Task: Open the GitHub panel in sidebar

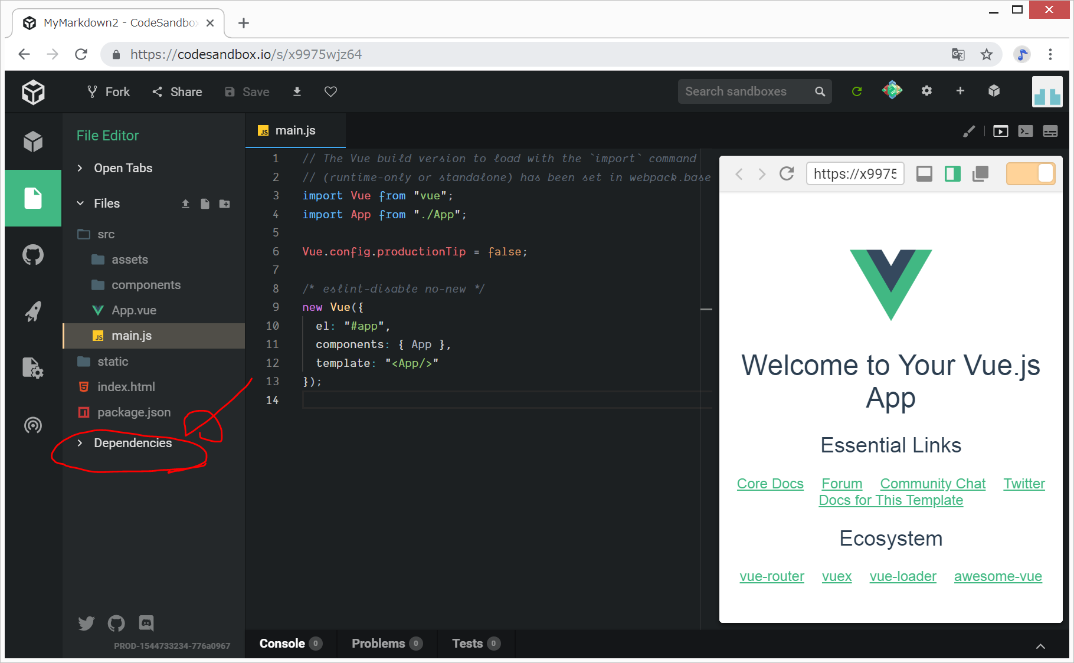Action: tap(33, 255)
